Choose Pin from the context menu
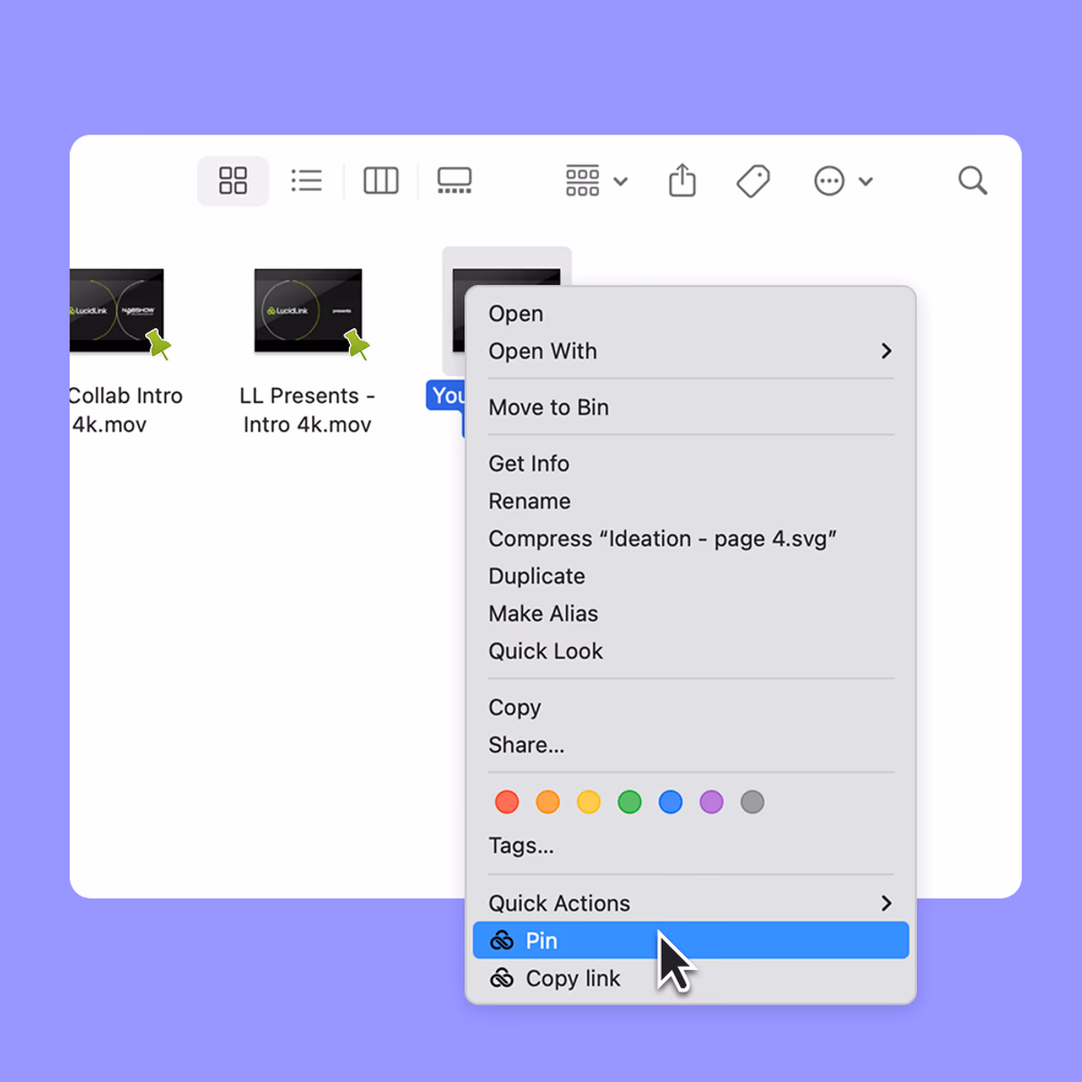 click(x=690, y=940)
